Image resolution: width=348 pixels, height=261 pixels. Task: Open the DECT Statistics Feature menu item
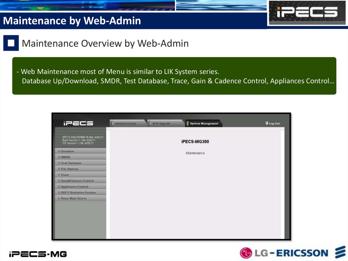point(81,192)
